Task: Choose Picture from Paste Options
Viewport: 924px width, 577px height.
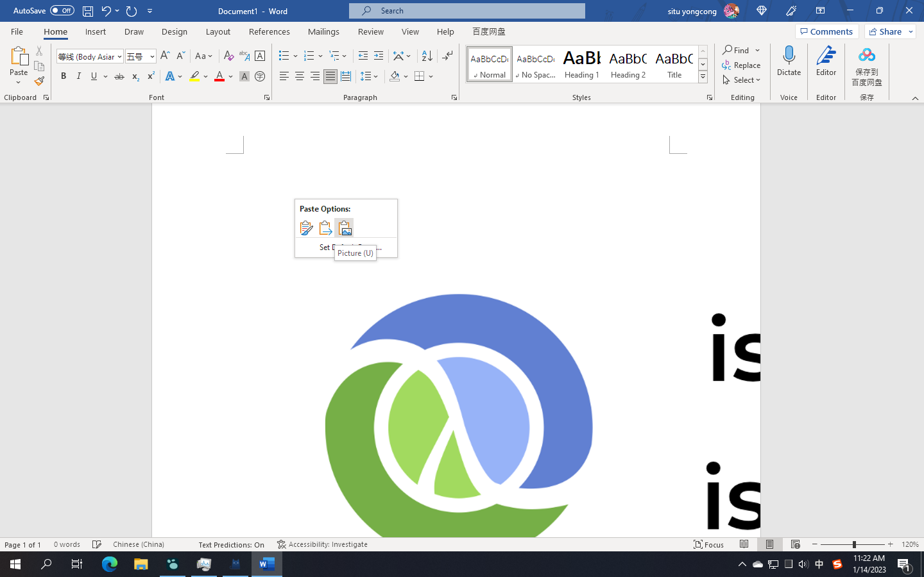Action: [345, 228]
